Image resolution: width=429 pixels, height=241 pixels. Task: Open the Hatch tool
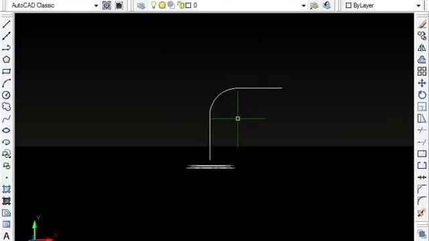tap(6, 189)
